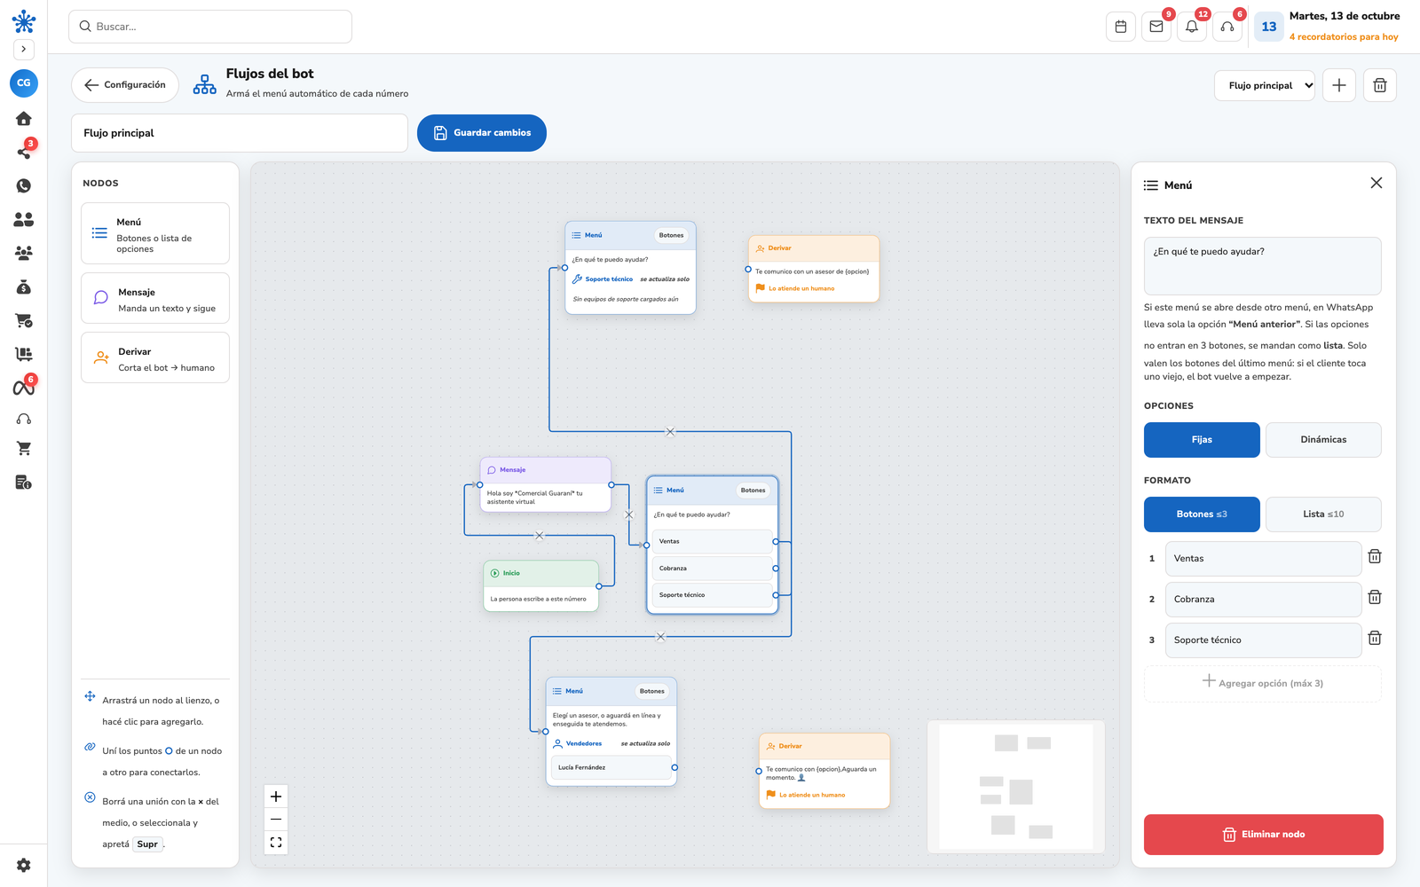Choose Botones ≤3 format
This screenshot has height=887, width=1420.
click(1202, 514)
